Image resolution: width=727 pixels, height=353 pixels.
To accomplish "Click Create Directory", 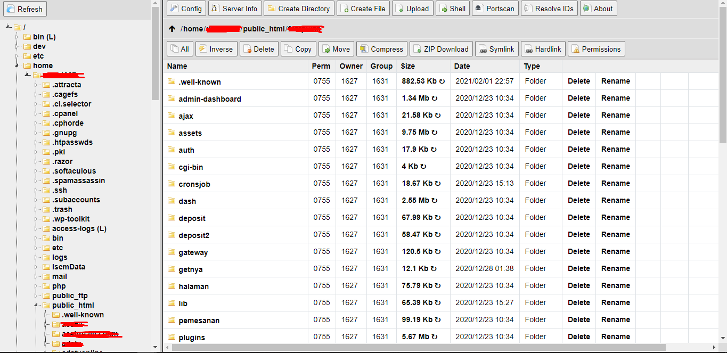I will tap(299, 9).
